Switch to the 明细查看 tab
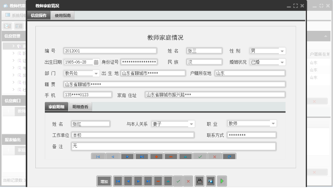Viewport: 333px width, 189px height. [80, 106]
